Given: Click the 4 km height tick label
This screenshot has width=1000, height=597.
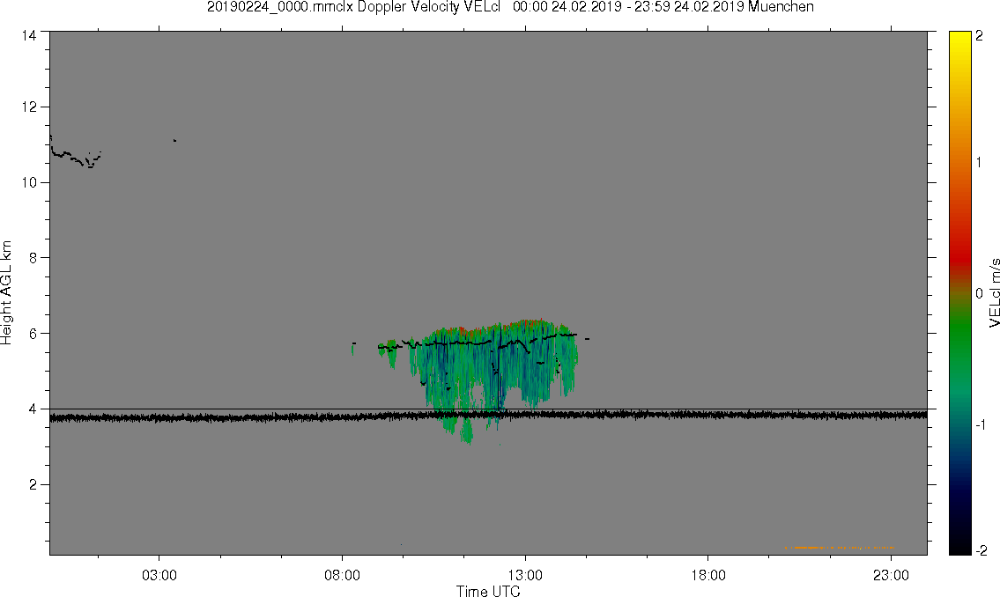Looking at the screenshot, I should click(33, 409).
